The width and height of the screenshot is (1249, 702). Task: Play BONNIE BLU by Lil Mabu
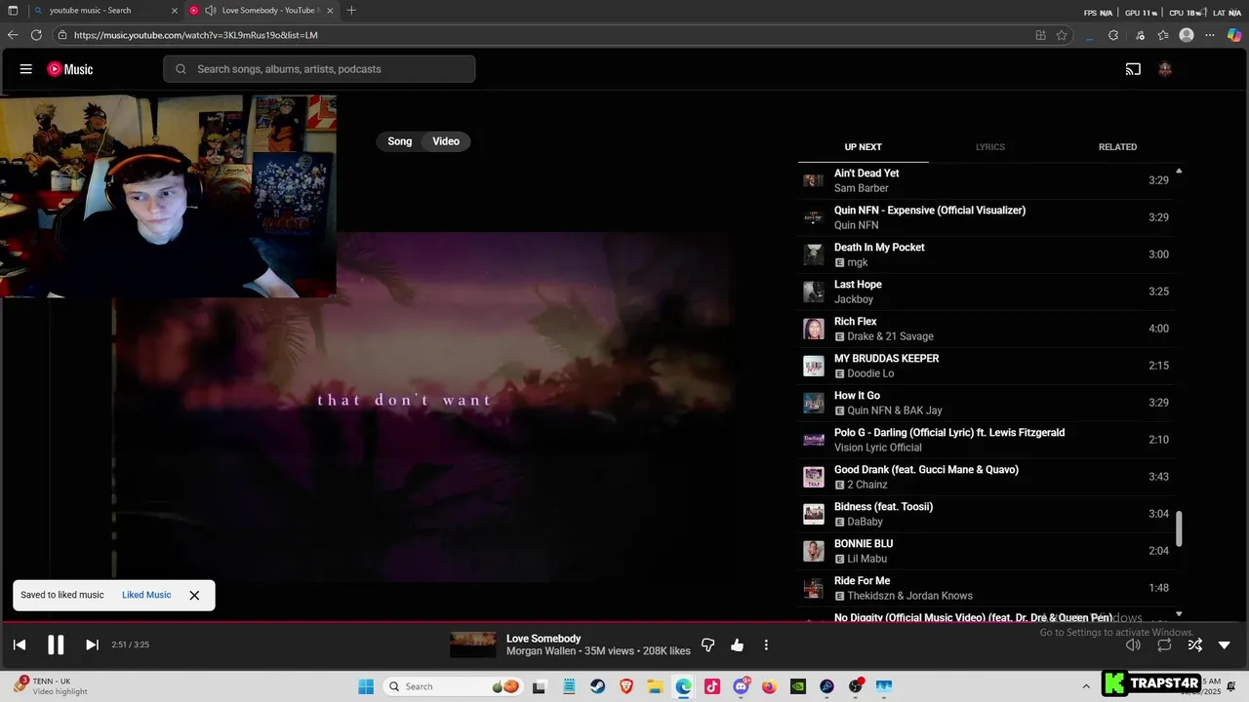point(986,551)
